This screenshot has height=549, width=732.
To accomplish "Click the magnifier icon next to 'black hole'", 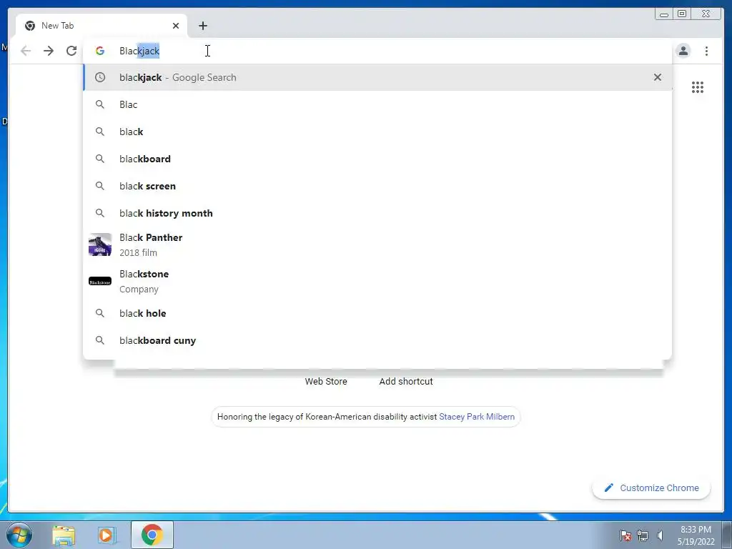I will [100, 313].
